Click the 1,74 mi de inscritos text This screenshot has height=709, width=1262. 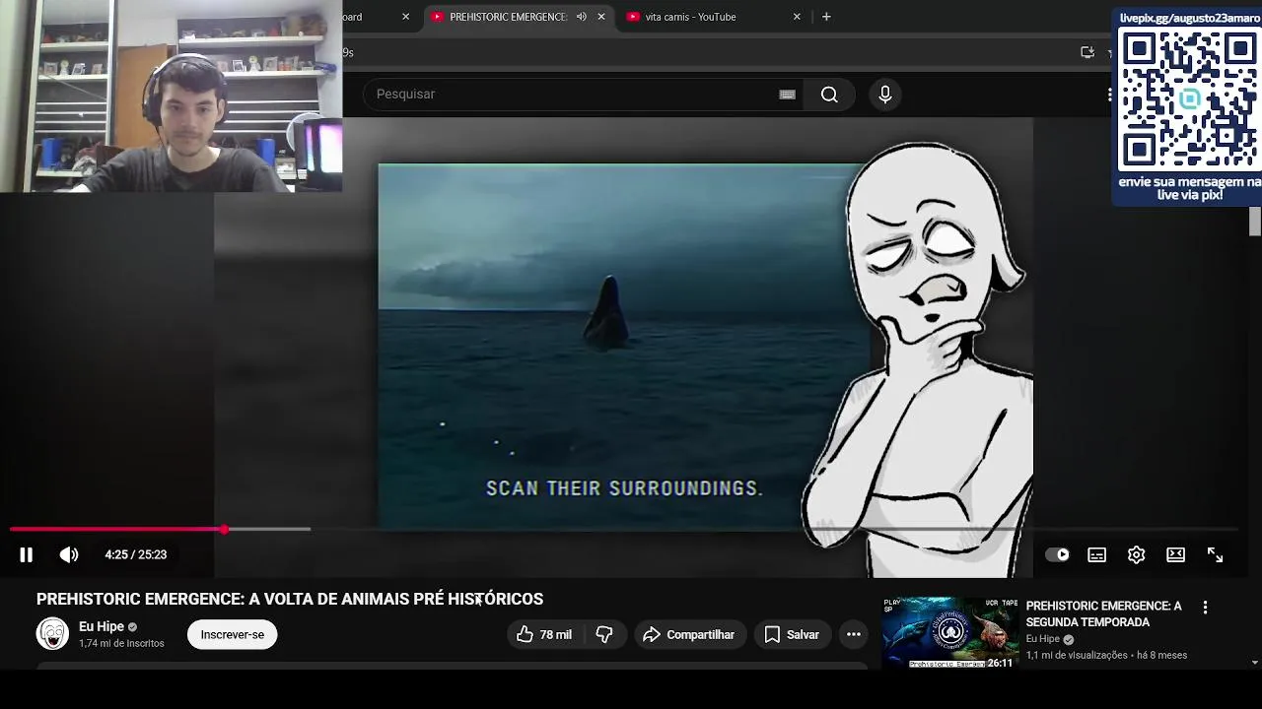[x=121, y=644]
